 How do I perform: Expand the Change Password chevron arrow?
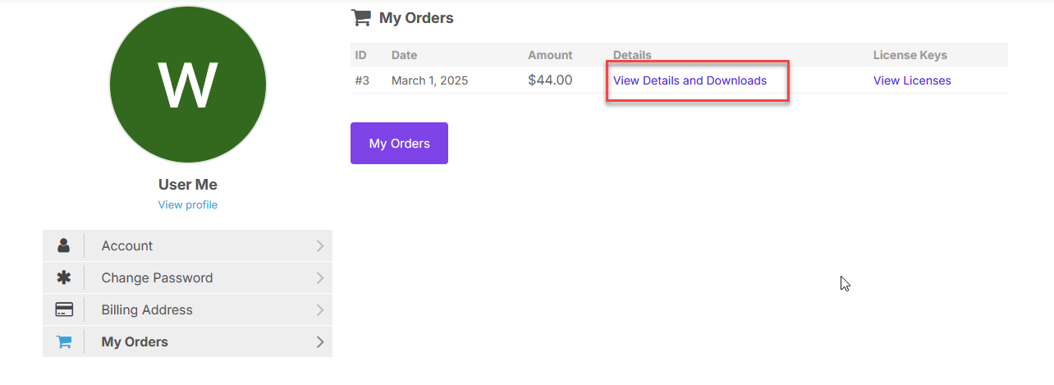pyautogui.click(x=320, y=278)
